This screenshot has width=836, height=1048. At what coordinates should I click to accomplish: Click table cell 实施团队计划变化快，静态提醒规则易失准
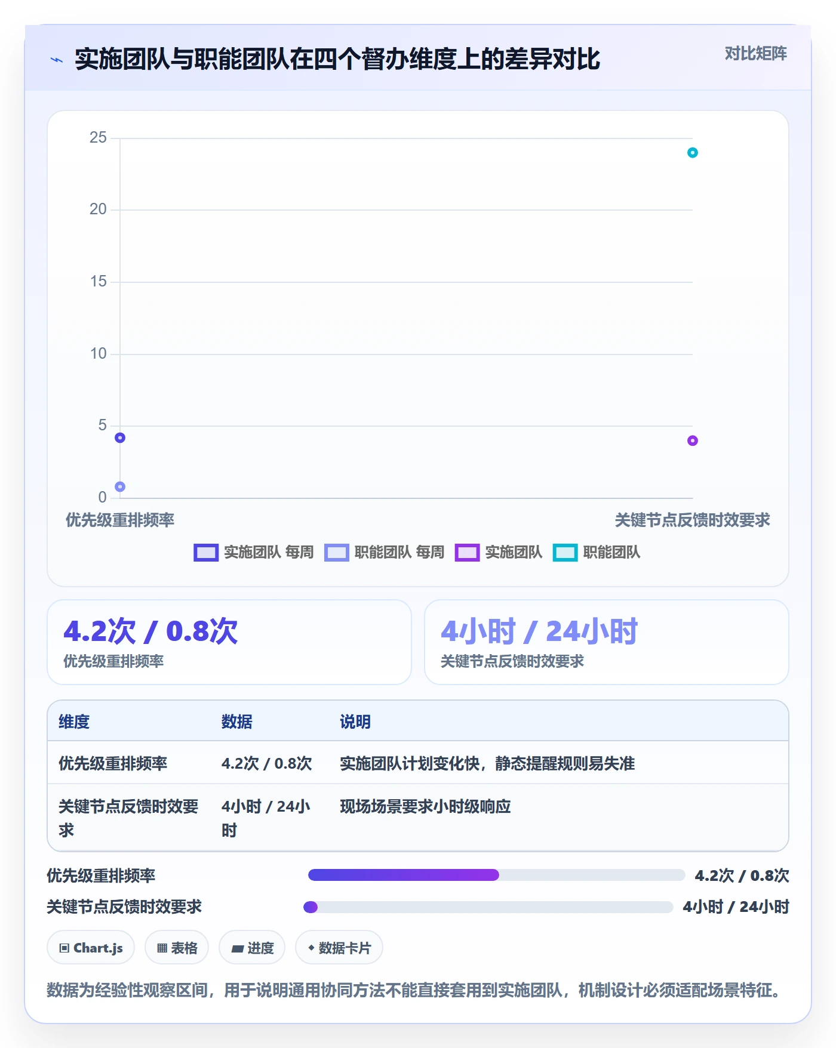(487, 764)
